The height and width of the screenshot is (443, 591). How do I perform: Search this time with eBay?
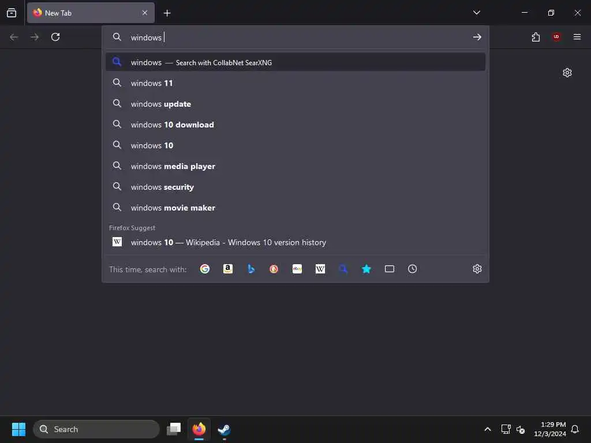[297, 269]
